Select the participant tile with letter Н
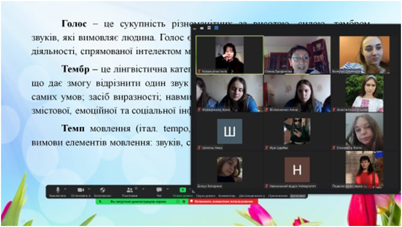Viewport: 402px width, 227px height. click(x=297, y=169)
